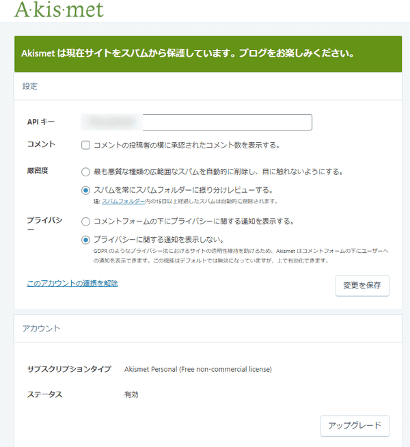Select the auto-delete worst spam radio option
The height and width of the screenshot is (447, 410).
point(86,172)
